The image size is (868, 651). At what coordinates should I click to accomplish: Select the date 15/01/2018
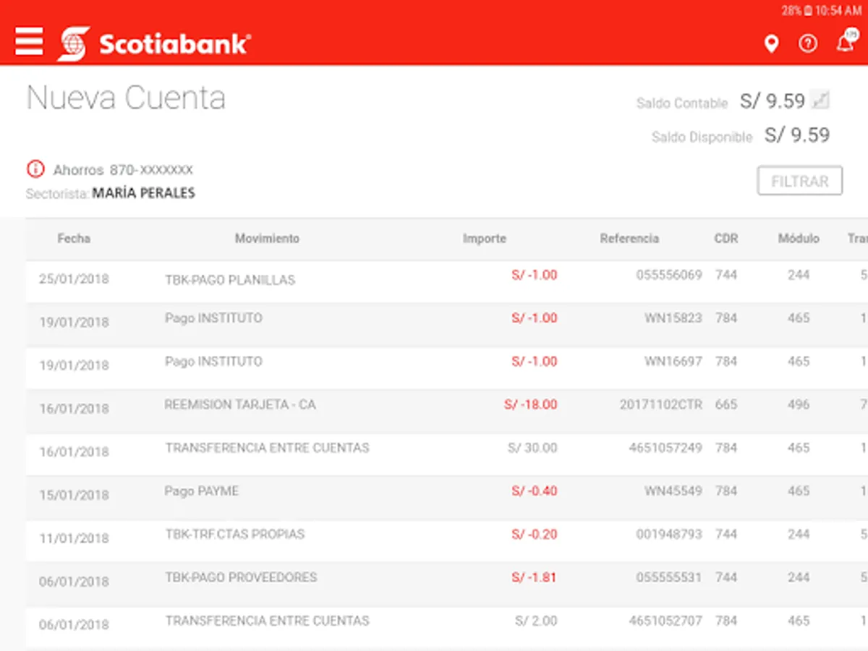(x=74, y=495)
